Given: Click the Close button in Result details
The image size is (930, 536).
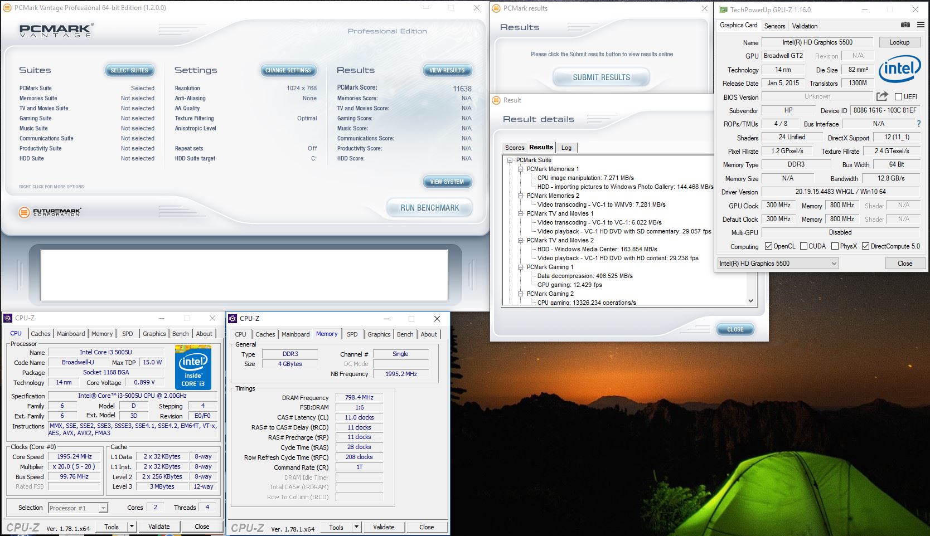Looking at the screenshot, I should tap(735, 329).
